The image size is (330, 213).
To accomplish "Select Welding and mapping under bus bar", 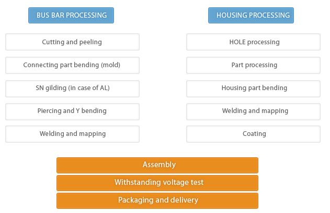I will click(x=72, y=134).
